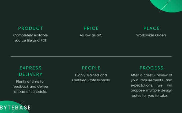182x113 pixels.
Task: Select the horizontal divider line
Action: point(91,57)
